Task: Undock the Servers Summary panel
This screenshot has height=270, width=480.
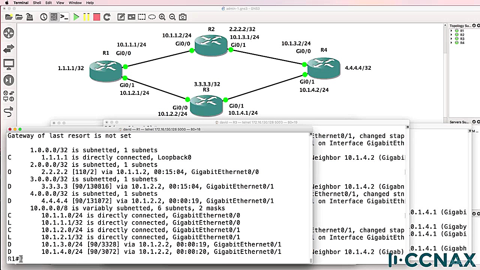Action: pyautogui.click(x=473, y=122)
